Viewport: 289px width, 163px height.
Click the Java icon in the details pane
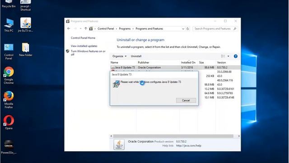click(x=119, y=144)
